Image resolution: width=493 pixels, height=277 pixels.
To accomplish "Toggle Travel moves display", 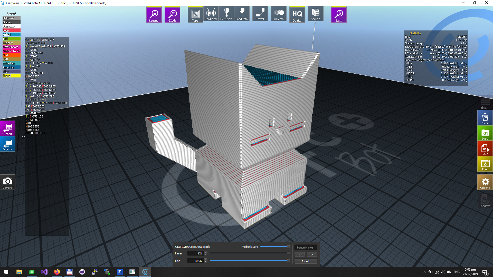I will pos(260,14).
